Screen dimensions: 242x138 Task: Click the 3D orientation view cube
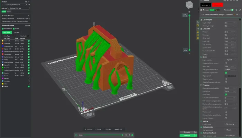coord(189,5)
